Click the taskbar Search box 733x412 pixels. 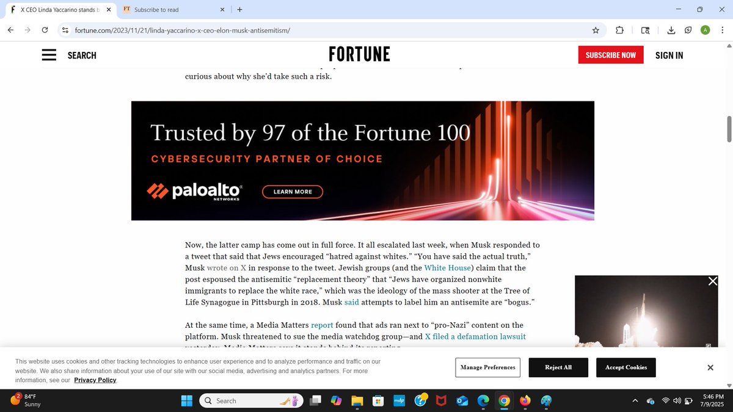coord(250,400)
